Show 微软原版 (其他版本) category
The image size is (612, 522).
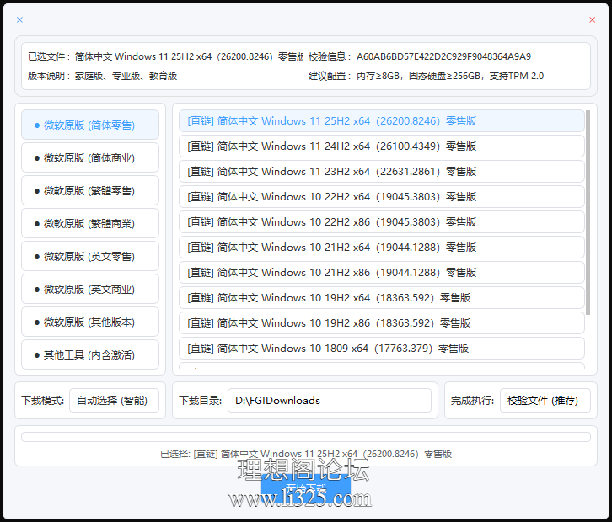[x=90, y=322]
